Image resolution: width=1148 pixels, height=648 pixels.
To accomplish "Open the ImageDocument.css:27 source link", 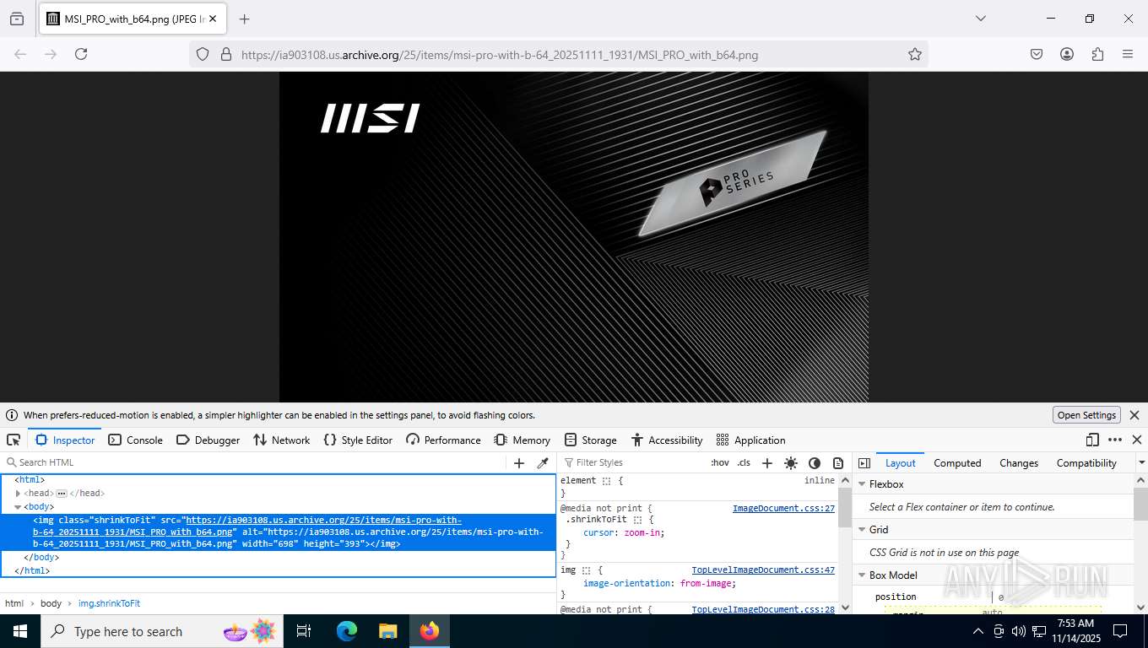I will point(783,508).
